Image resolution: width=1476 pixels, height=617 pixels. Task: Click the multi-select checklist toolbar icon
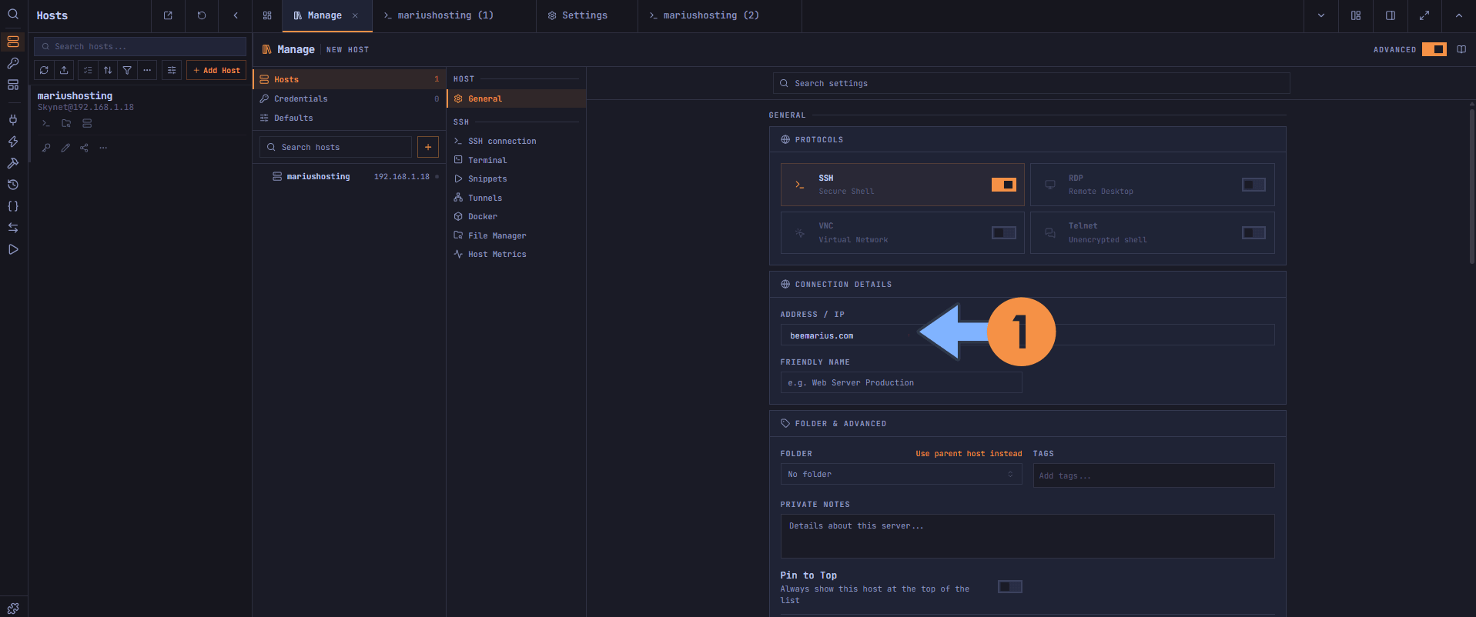[88, 70]
